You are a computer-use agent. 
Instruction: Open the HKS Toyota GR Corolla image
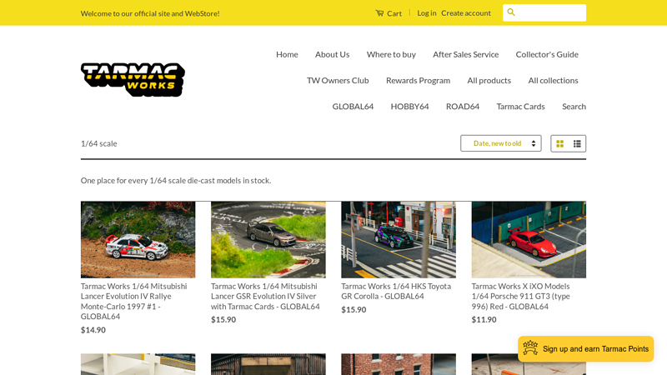point(398,239)
